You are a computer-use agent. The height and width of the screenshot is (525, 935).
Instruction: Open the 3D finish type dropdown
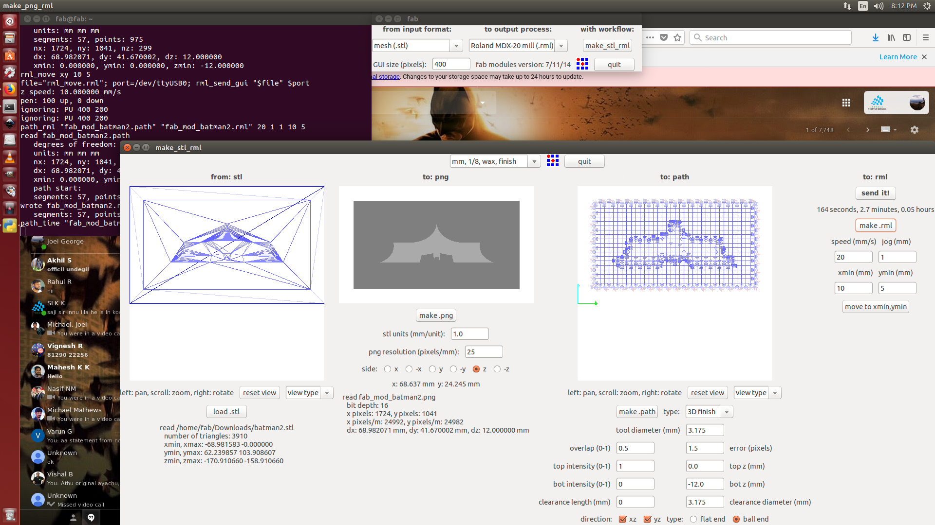pos(727,412)
